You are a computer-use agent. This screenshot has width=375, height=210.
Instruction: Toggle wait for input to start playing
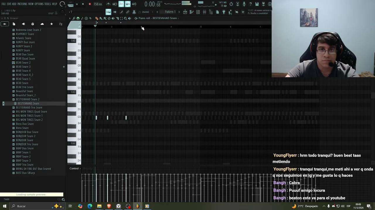[x=115, y=4]
